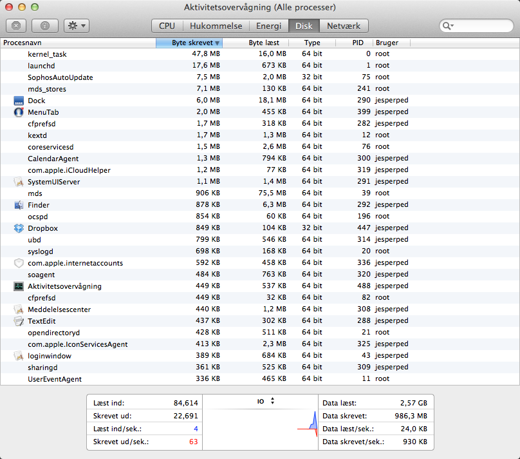Select the mds process with PID 39
The width and height of the screenshot is (520, 459).
(260, 193)
